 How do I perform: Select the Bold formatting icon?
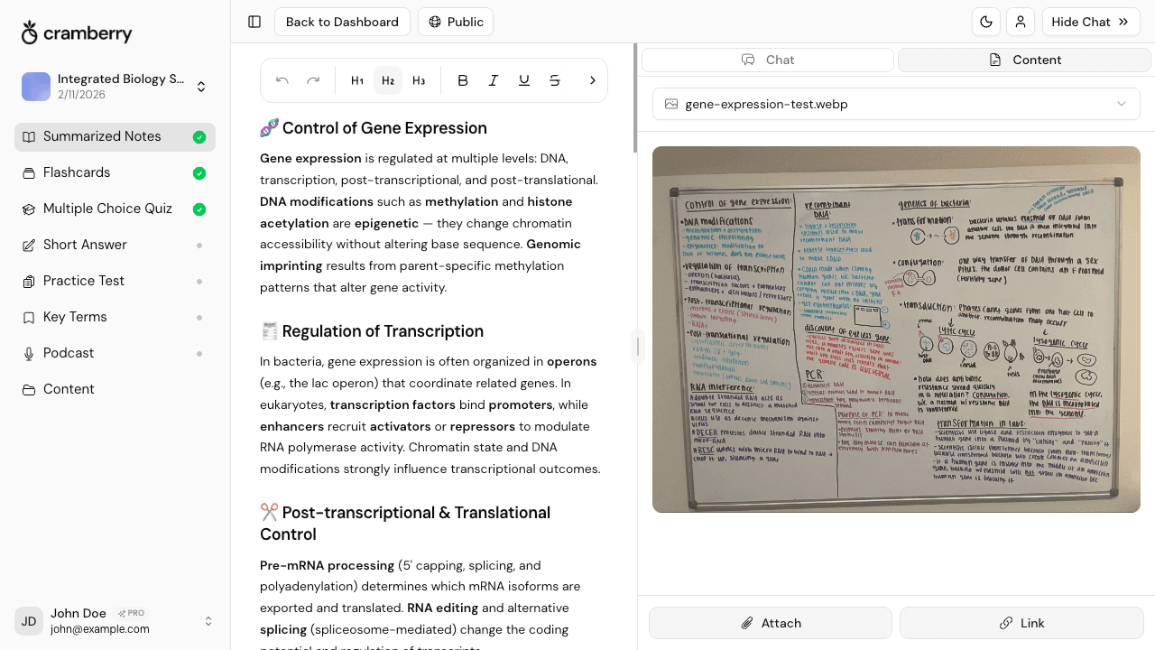click(x=463, y=80)
